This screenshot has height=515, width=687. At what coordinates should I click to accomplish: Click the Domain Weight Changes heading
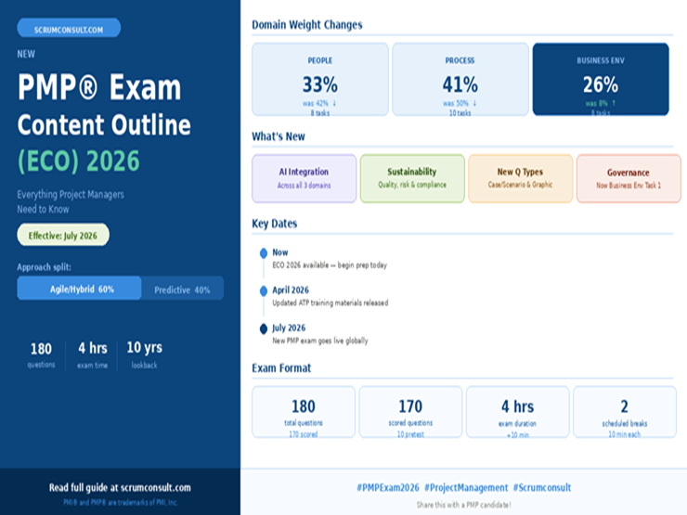tap(307, 25)
